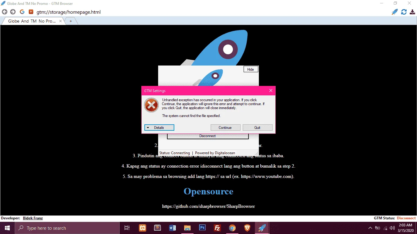Open the orange video shortcut icon beside Google
The width and height of the screenshot is (417, 234).
(x=31, y=12)
